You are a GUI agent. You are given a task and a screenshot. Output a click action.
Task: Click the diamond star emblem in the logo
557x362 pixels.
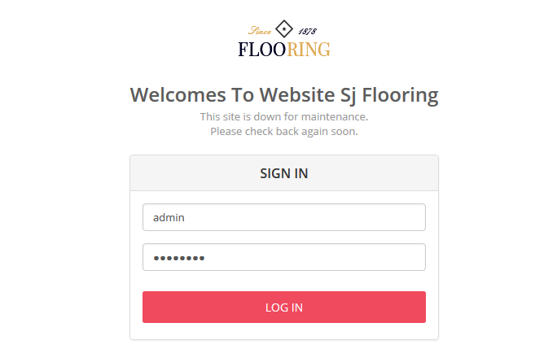tap(284, 28)
